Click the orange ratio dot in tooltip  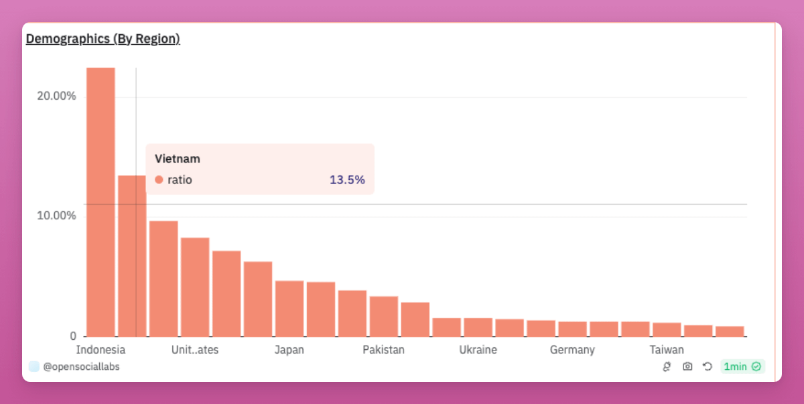pyautogui.click(x=159, y=180)
